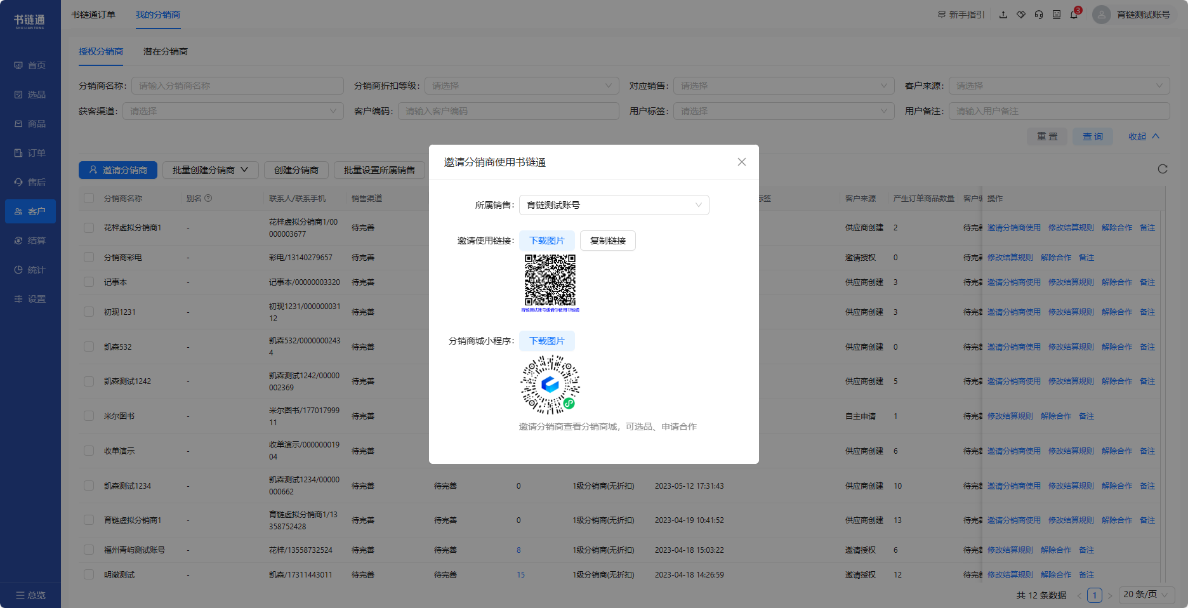The image size is (1188, 608).
Task: Open 首页 in the sidebar
Action: tap(30, 65)
